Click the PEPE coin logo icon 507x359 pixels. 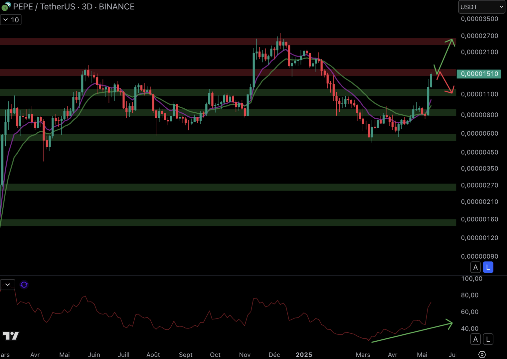[x=6, y=6]
